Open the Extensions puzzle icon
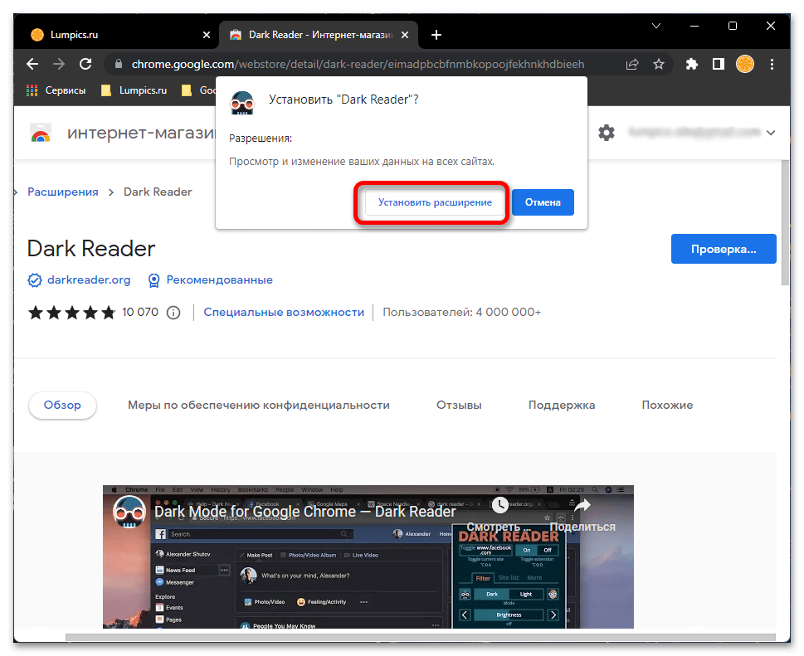This screenshot has width=804, height=656. point(692,64)
